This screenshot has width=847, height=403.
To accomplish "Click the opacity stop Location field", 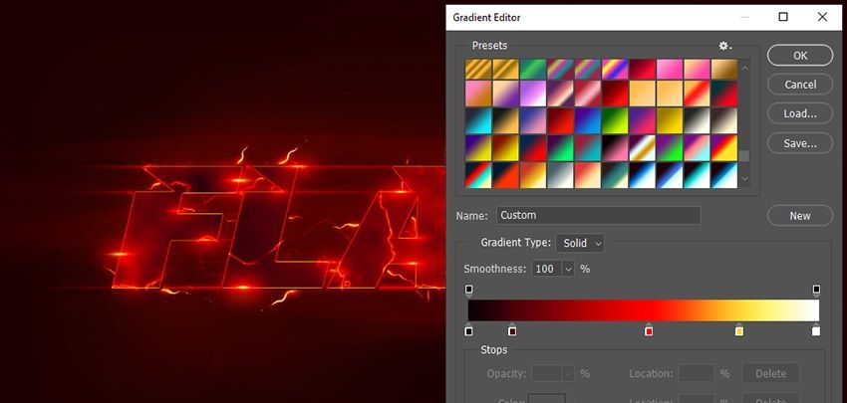I will click(x=697, y=373).
